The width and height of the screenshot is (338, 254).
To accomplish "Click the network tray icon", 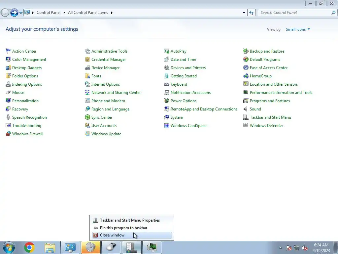I will [297, 248].
